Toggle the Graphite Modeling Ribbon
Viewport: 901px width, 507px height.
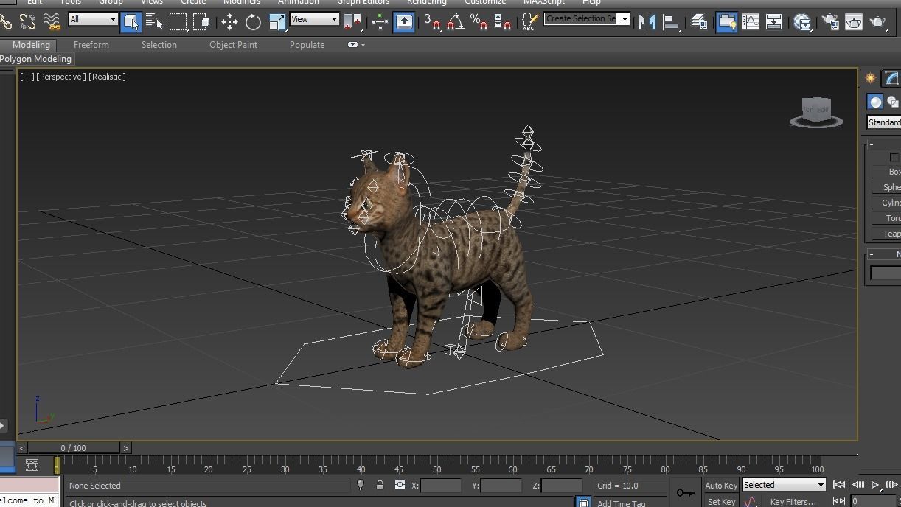coord(727,22)
